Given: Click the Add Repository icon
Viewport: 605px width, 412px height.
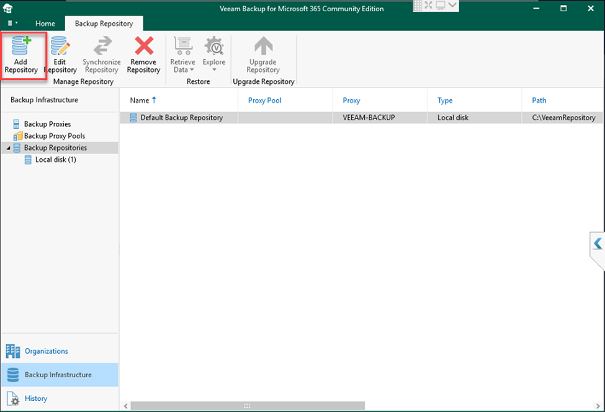Looking at the screenshot, I should (21, 48).
